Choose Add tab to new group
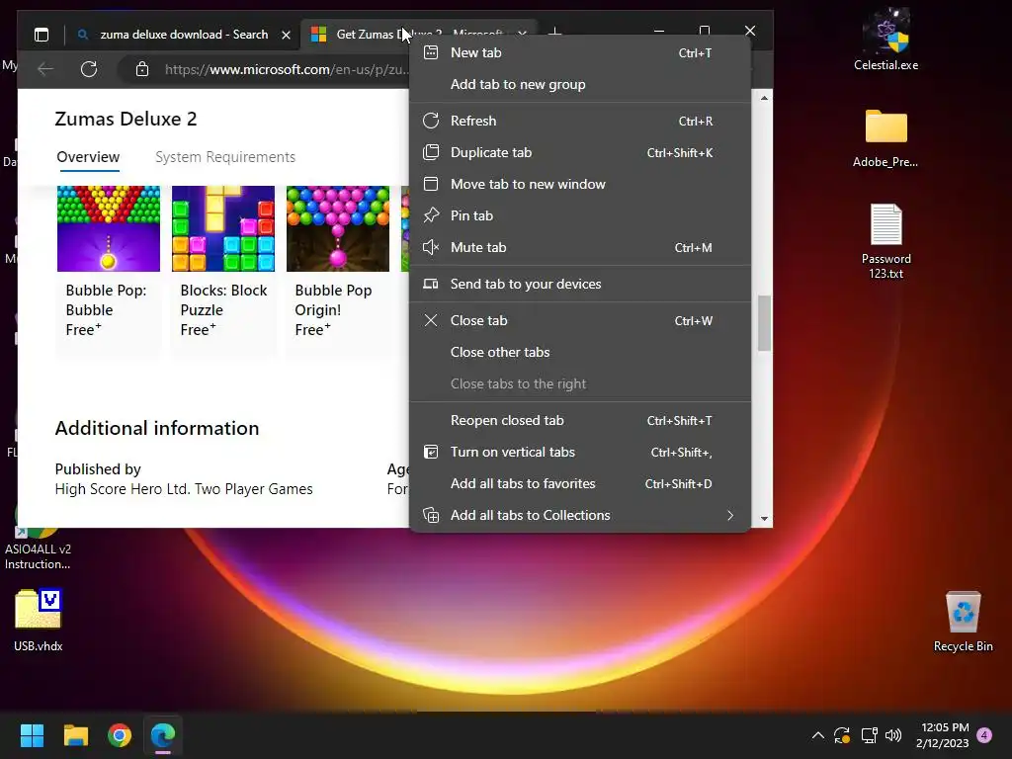This screenshot has height=759, width=1012. click(579, 85)
